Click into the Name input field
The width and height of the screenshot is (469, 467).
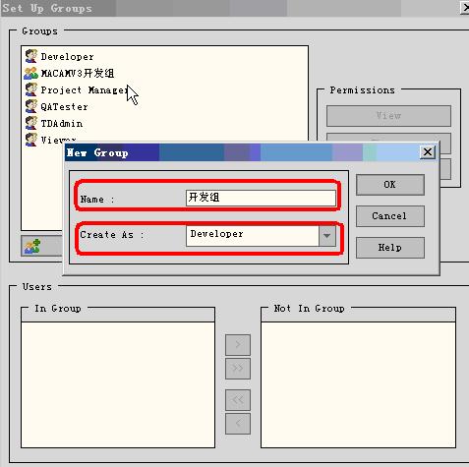pyautogui.click(x=261, y=198)
